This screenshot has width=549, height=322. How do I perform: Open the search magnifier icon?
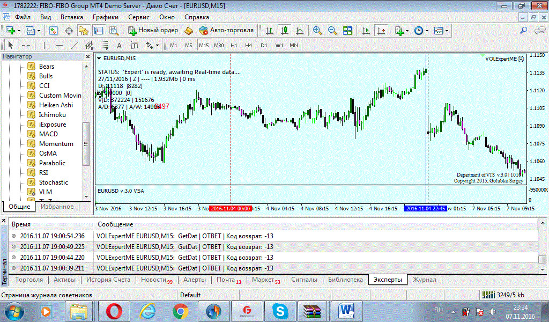tap(523, 31)
